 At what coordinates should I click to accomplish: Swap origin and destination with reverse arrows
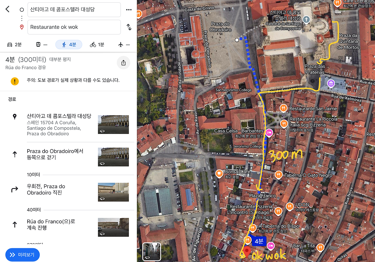[x=129, y=27]
